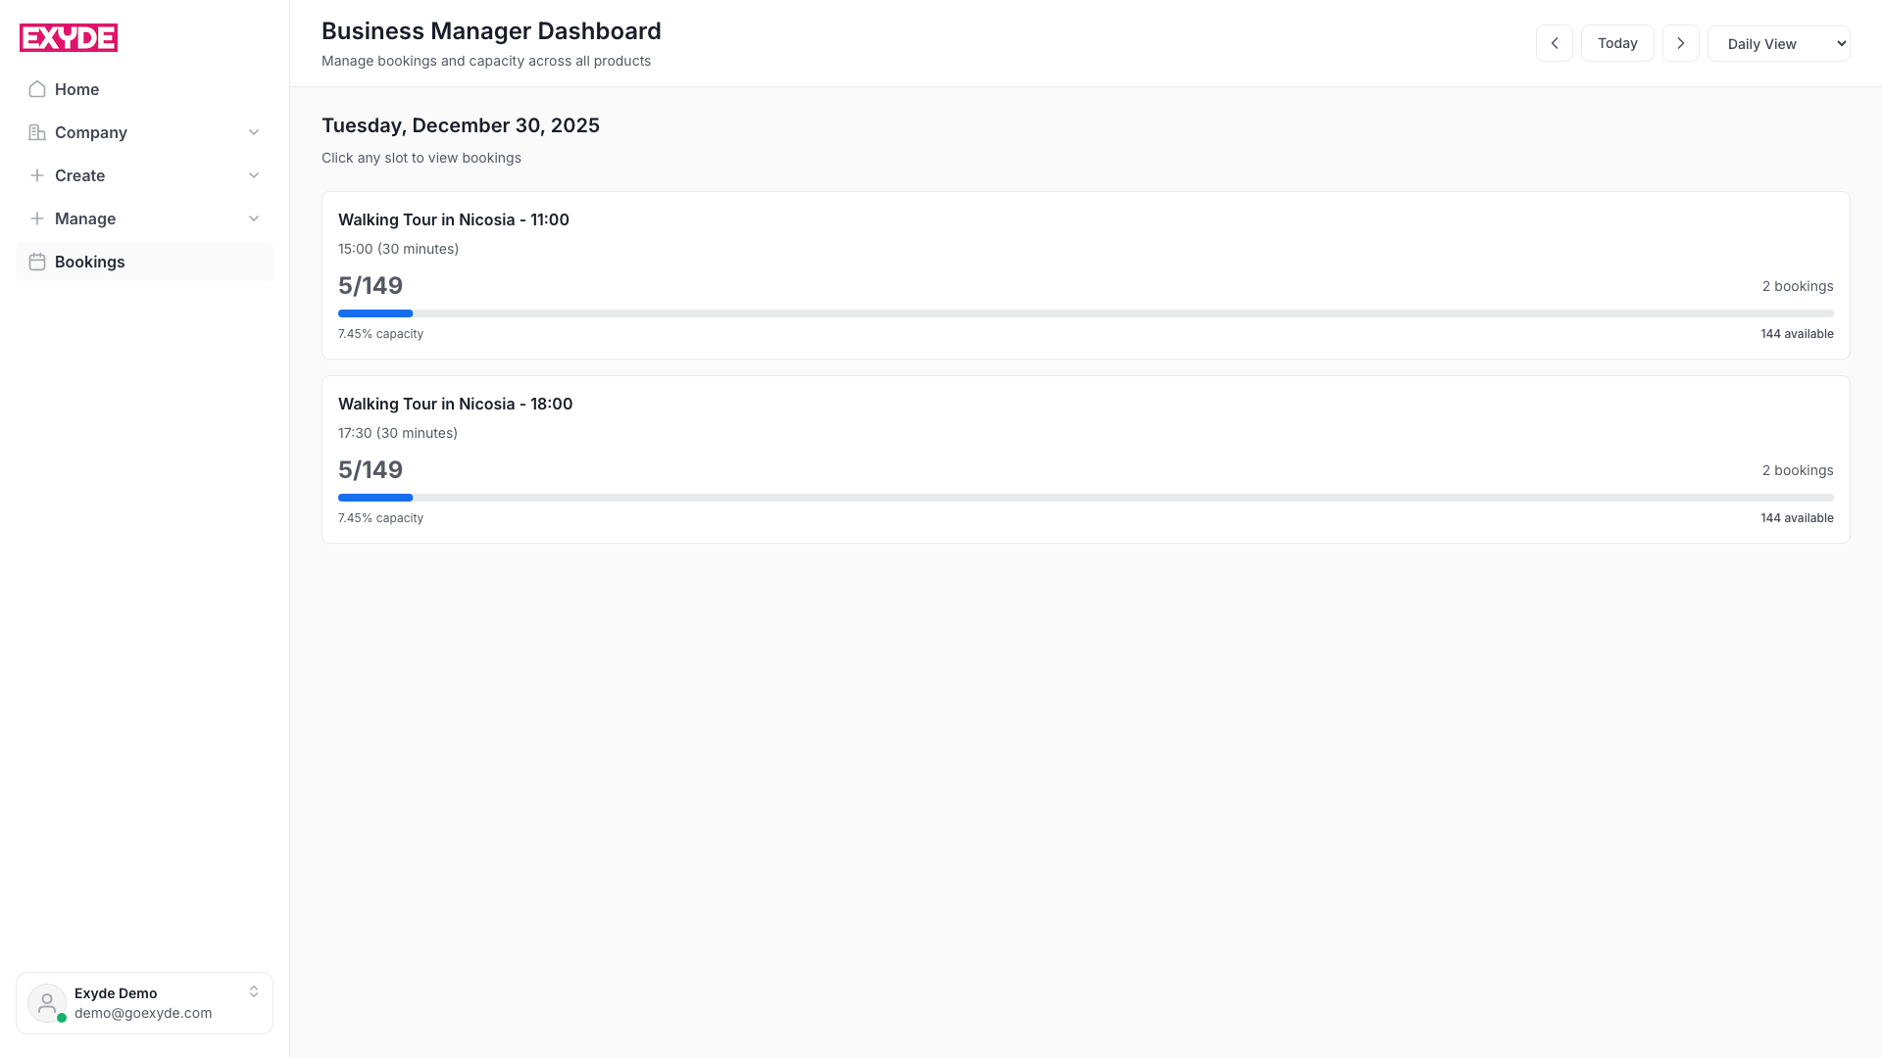
Task: Select Home in the sidebar menu
Action: click(76, 89)
